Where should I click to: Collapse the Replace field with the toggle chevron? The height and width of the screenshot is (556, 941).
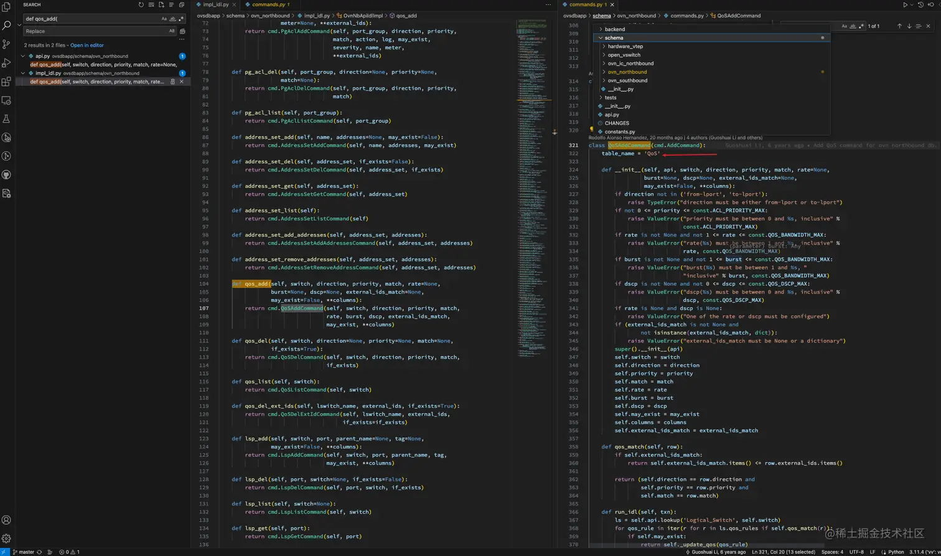click(x=19, y=25)
